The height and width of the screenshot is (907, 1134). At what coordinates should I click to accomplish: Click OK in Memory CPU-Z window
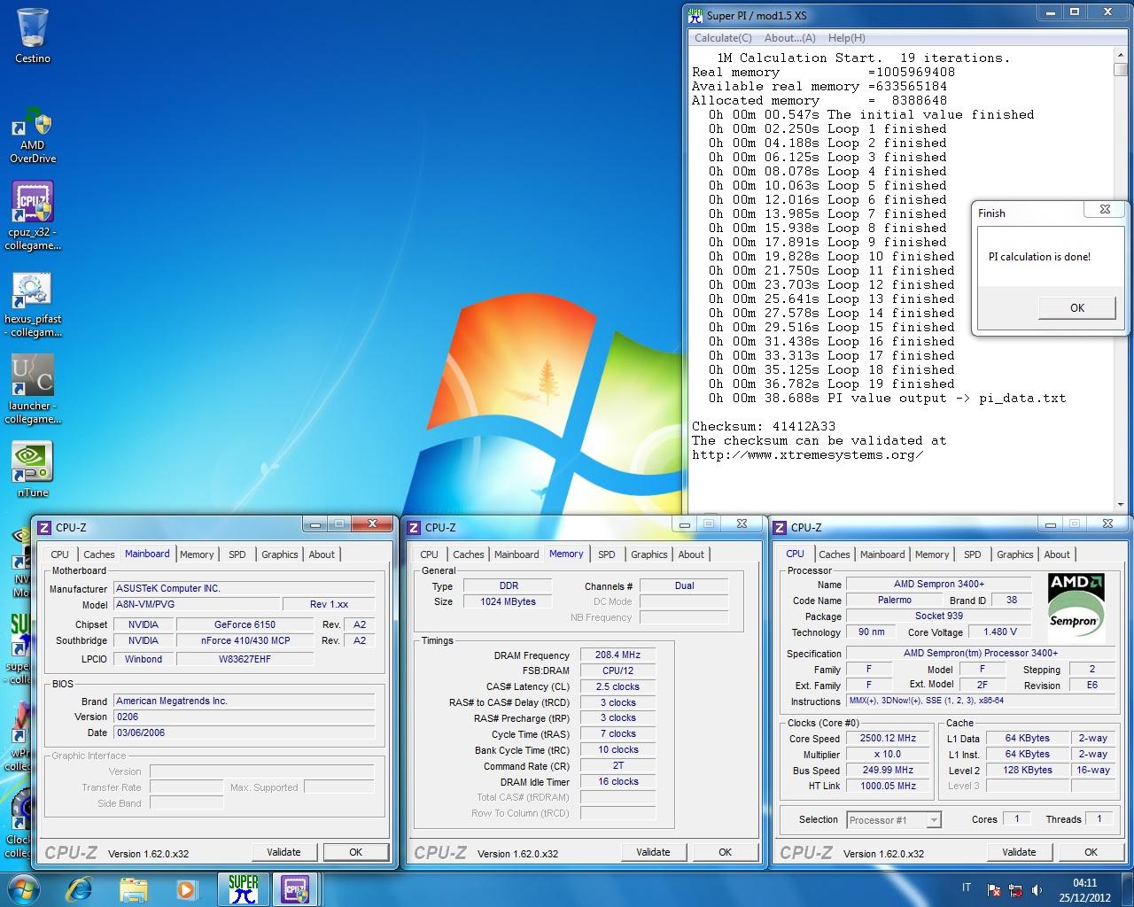(725, 852)
